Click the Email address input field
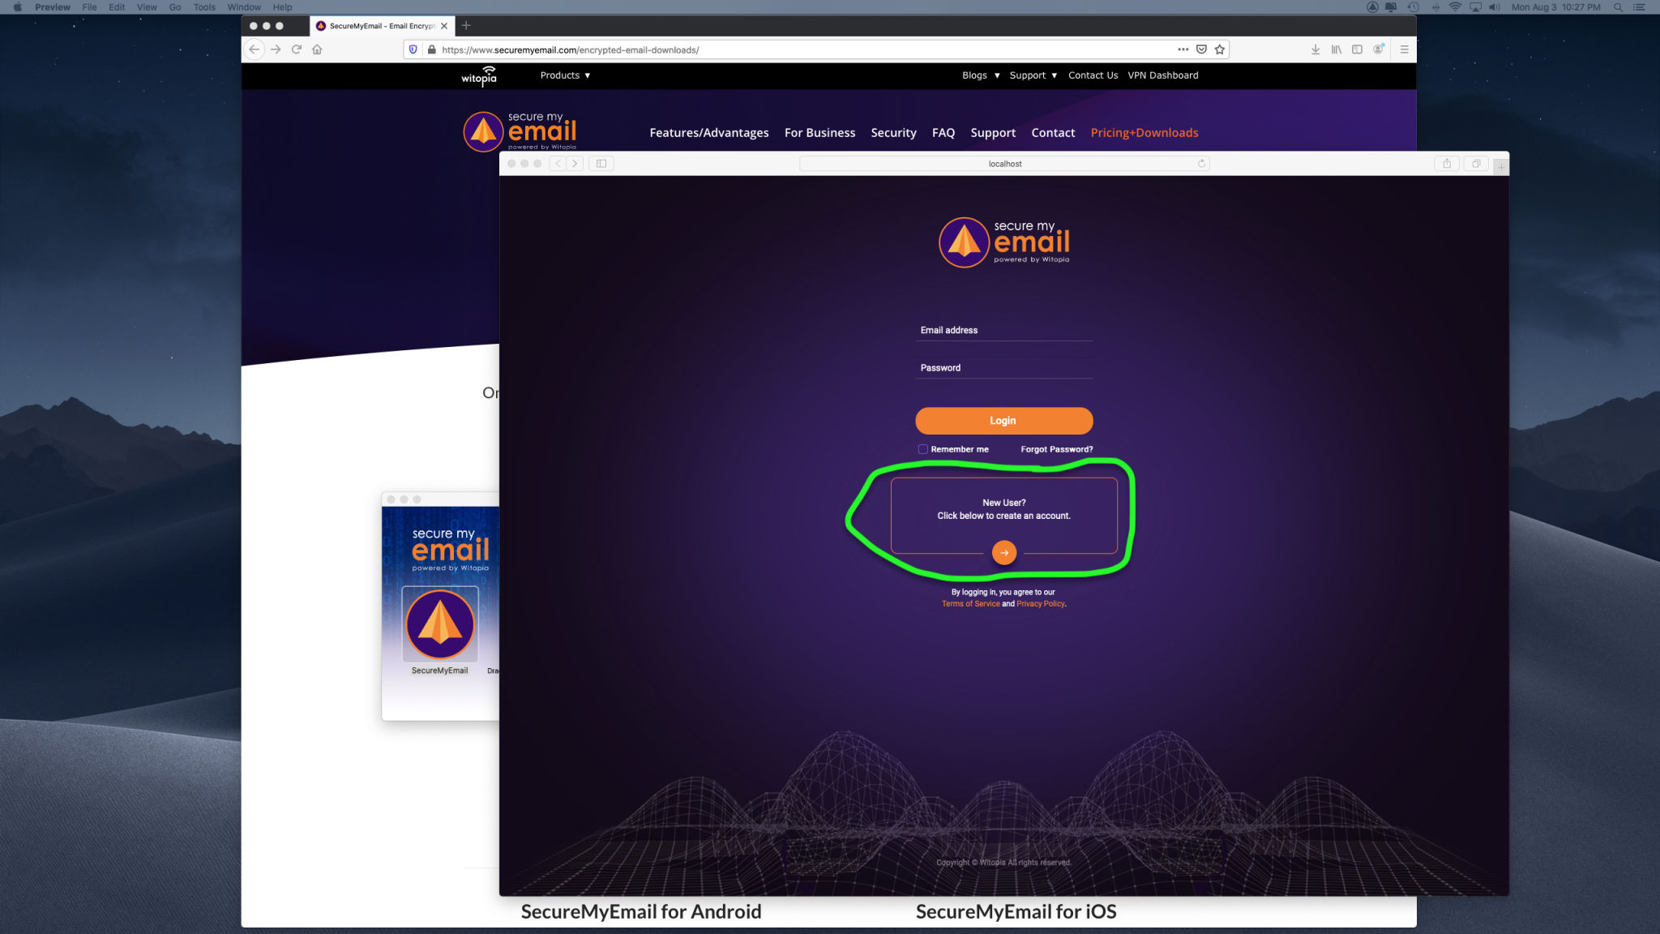 1003,331
